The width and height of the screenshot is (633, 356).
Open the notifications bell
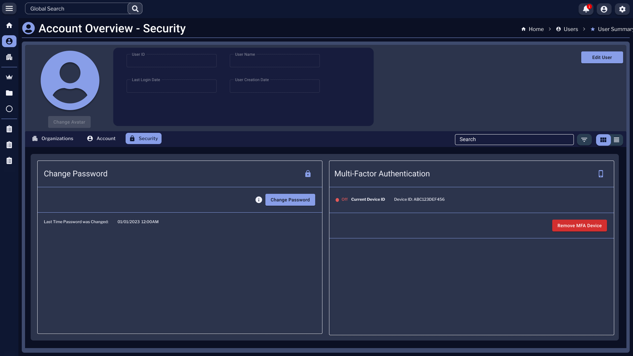point(586,9)
